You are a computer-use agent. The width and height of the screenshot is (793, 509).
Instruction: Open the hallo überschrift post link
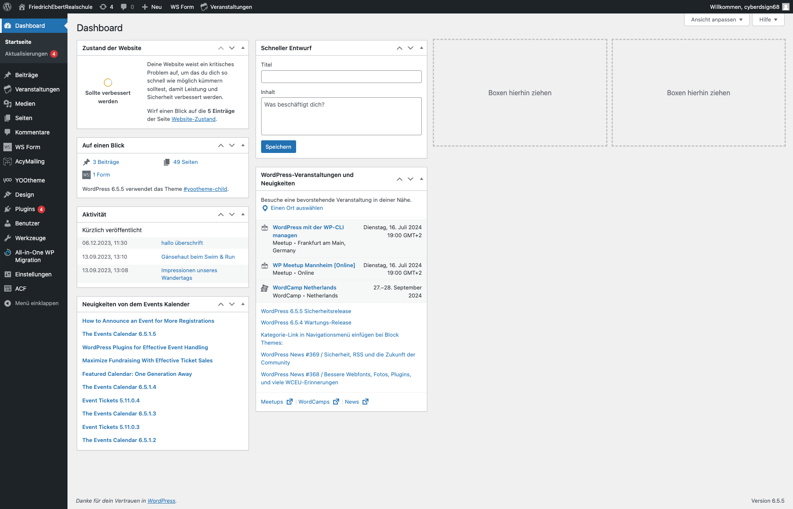point(182,243)
